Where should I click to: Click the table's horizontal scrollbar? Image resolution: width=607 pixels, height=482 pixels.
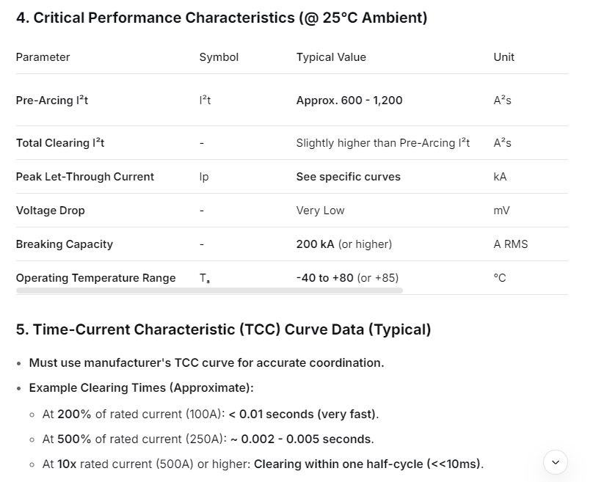[209, 291]
